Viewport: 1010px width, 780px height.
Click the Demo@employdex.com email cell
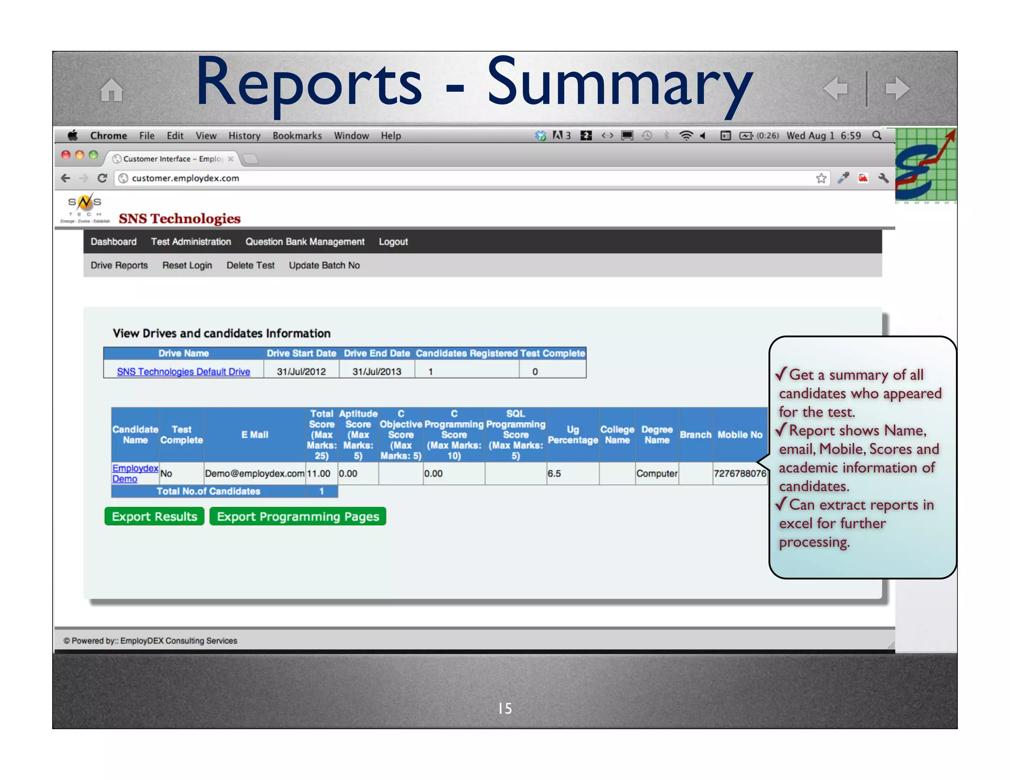coord(254,473)
